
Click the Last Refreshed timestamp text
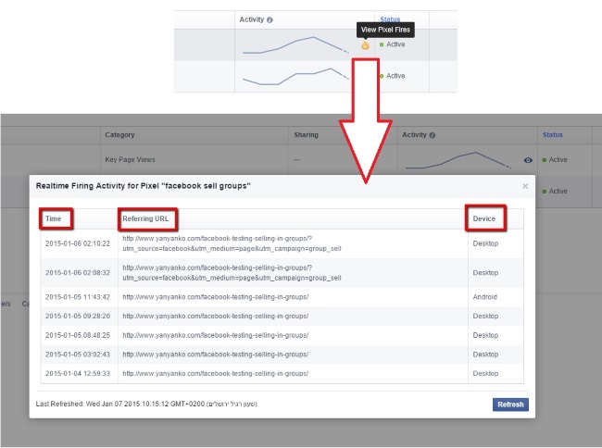pos(146,404)
